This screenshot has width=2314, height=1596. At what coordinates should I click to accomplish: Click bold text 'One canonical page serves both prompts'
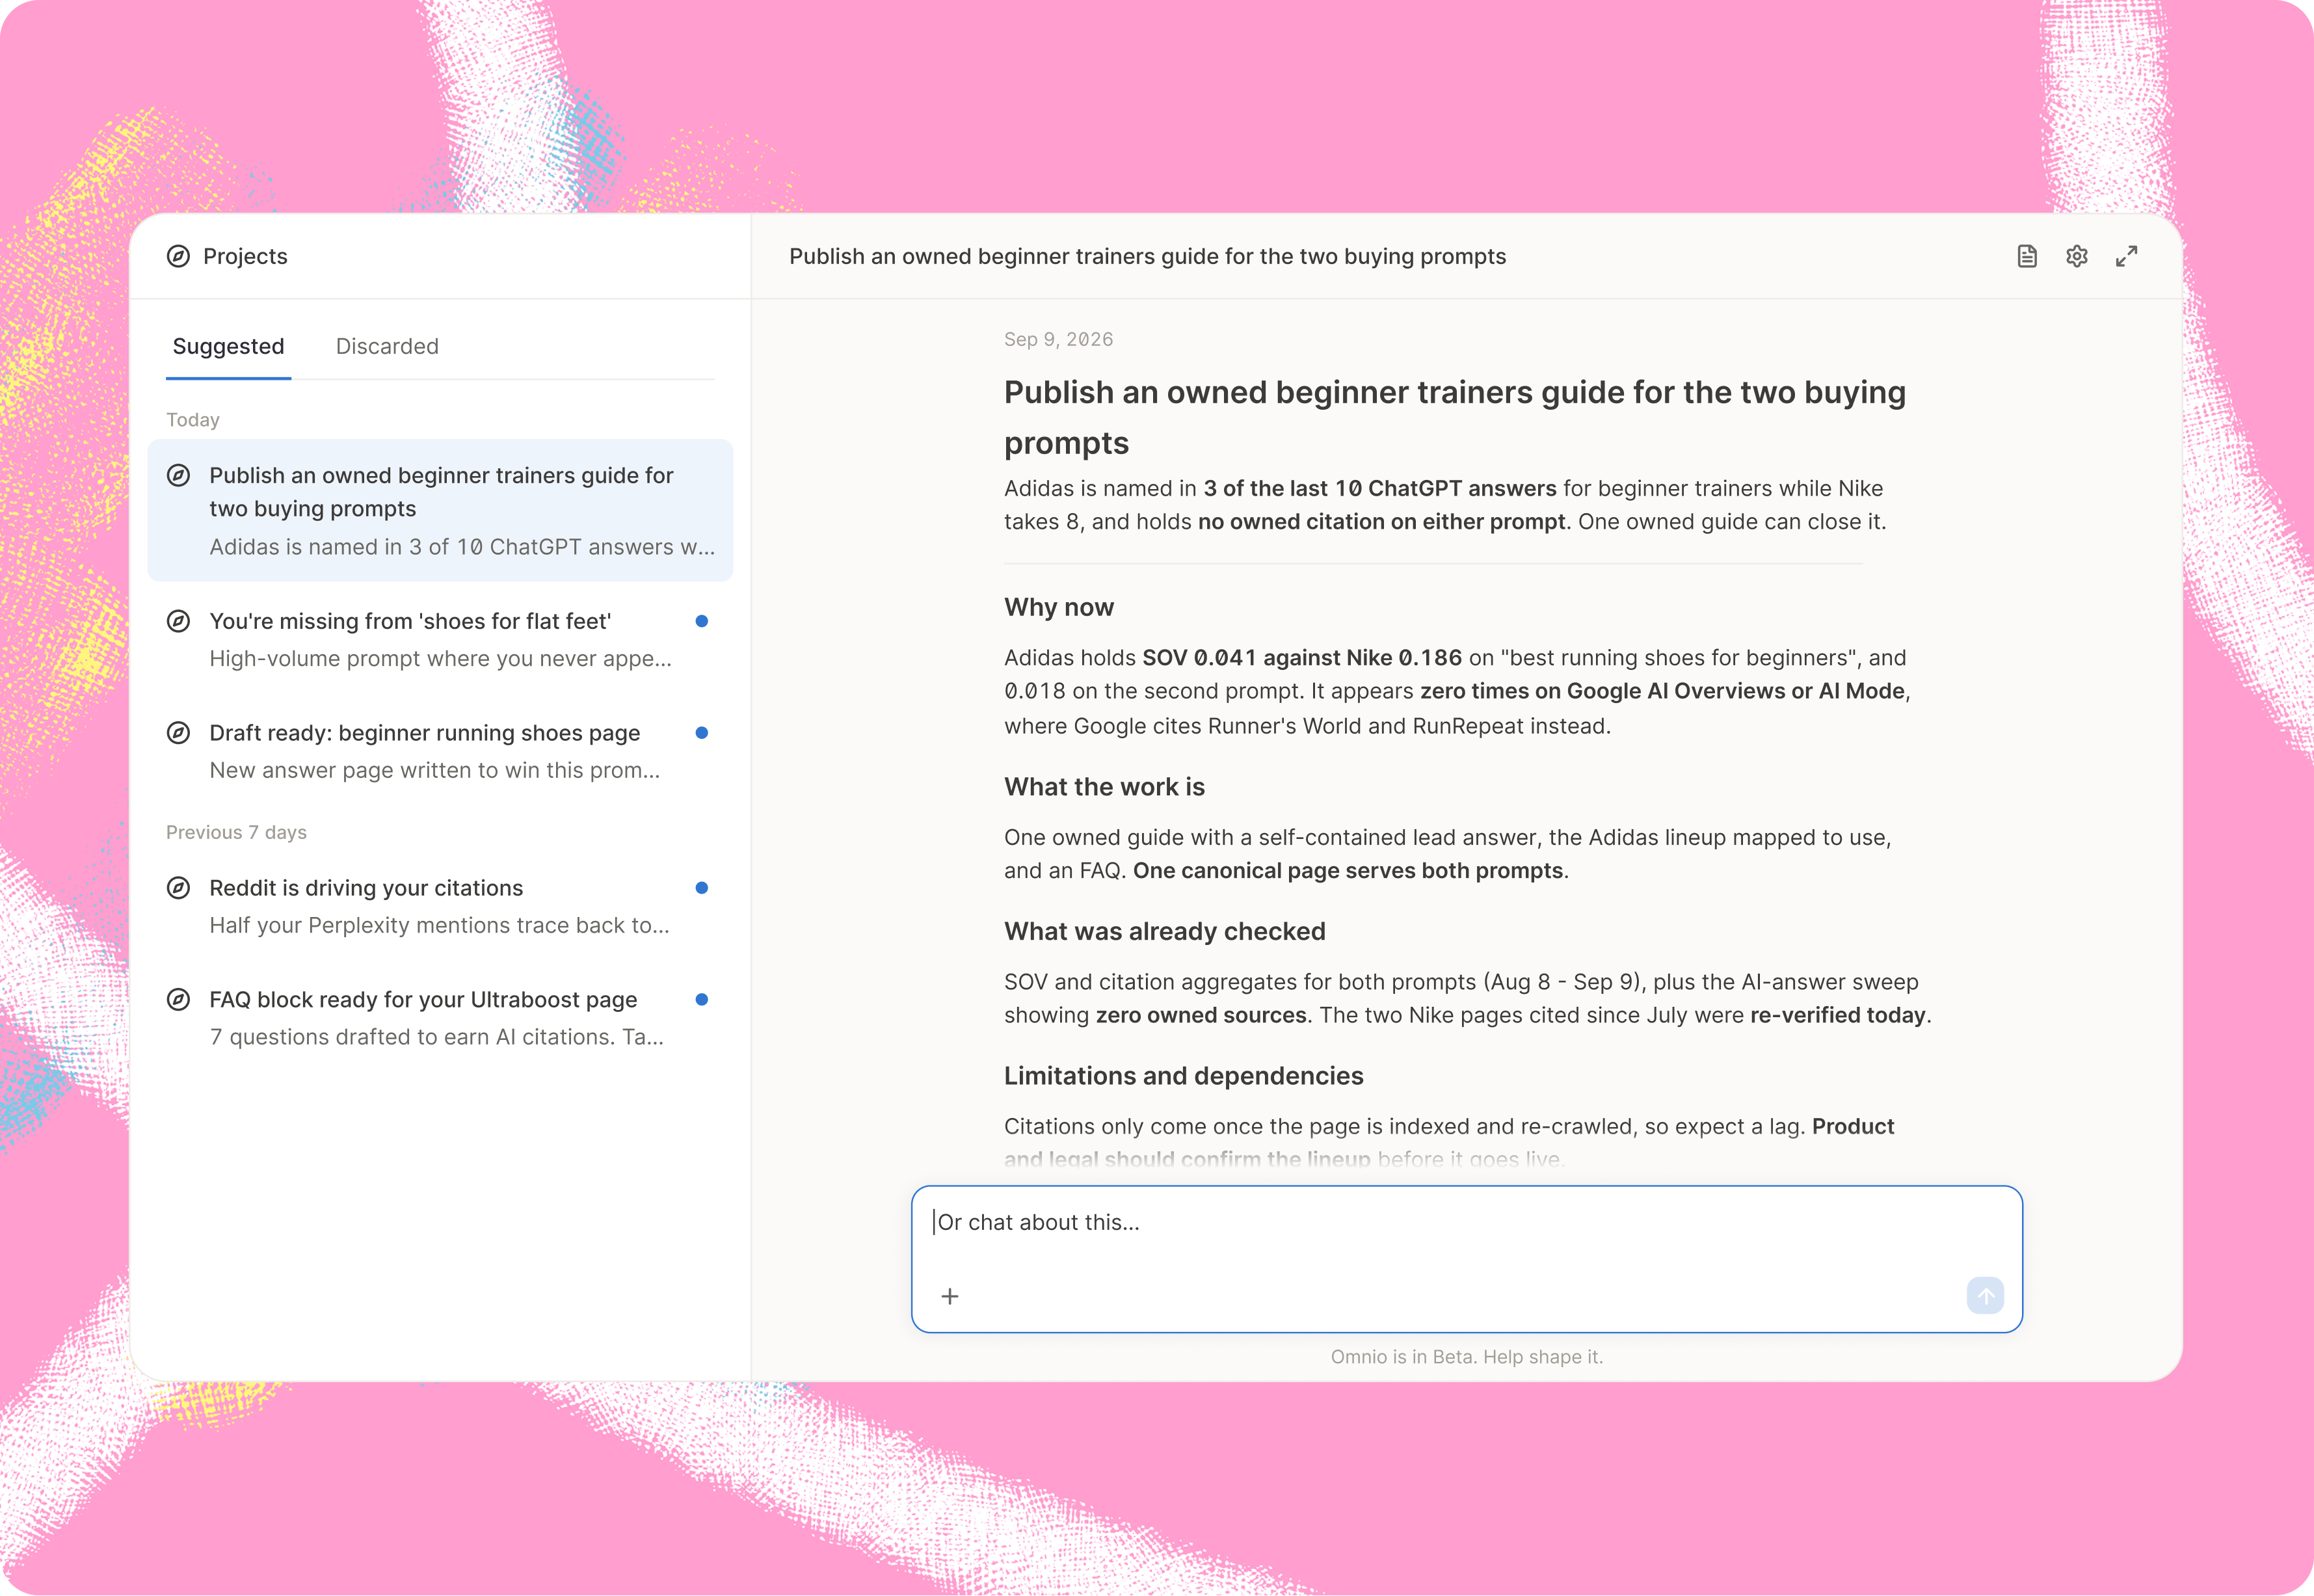coord(1348,871)
